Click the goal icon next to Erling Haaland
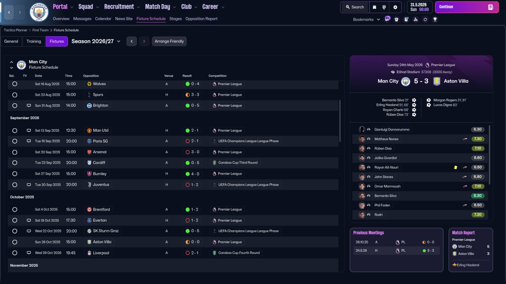506x284 pixels. (x=414, y=105)
